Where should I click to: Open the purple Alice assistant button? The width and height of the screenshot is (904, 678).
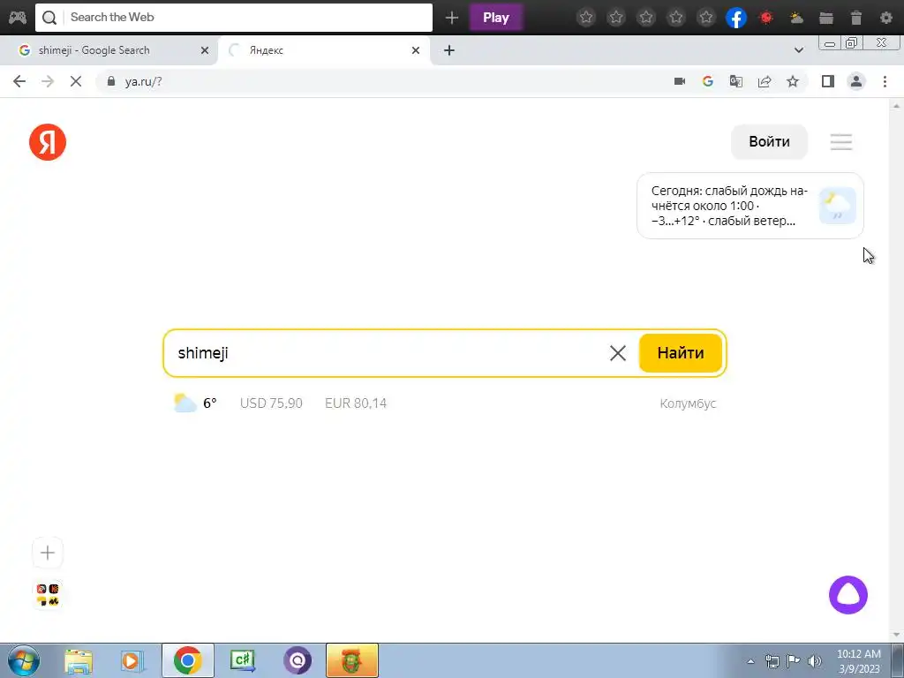click(x=848, y=595)
